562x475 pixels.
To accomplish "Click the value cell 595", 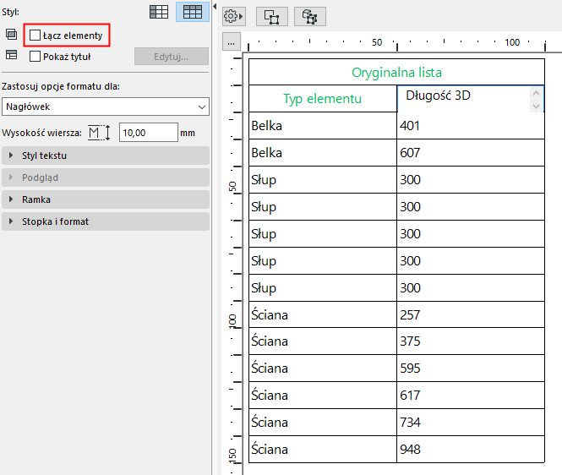I will pos(471,369).
